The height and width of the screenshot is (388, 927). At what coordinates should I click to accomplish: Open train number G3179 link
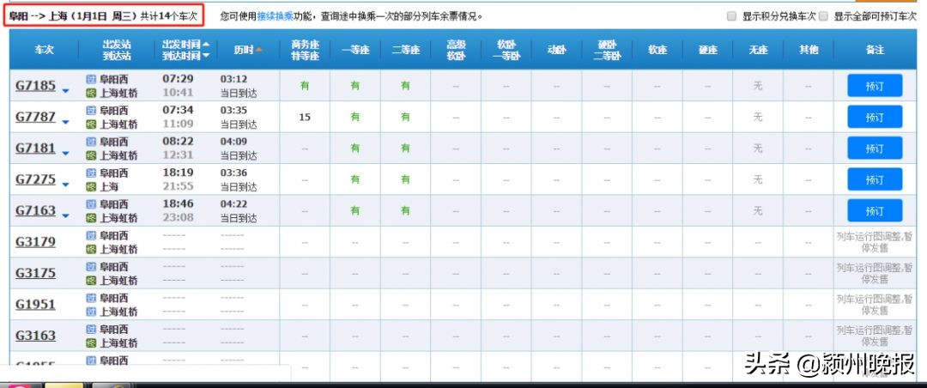[x=35, y=242]
